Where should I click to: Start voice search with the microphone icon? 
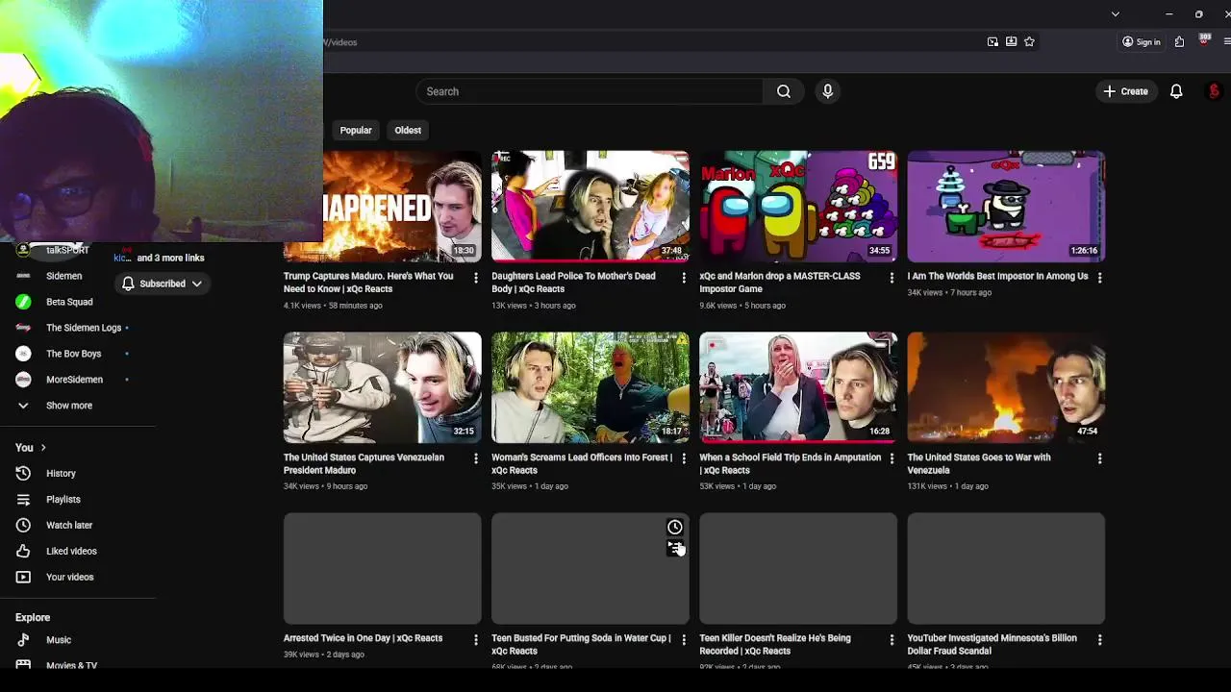click(x=827, y=91)
